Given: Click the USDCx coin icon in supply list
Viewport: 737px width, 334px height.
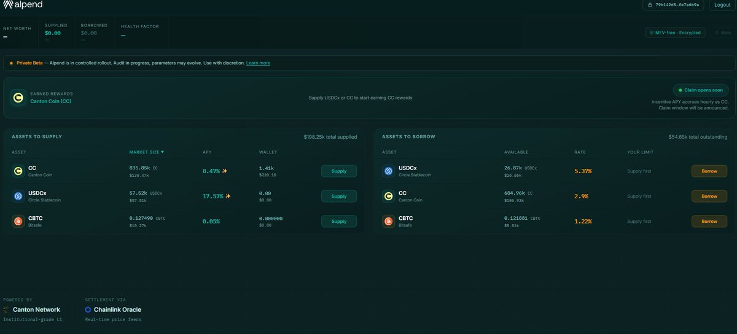Looking at the screenshot, I should tap(18, 196).
